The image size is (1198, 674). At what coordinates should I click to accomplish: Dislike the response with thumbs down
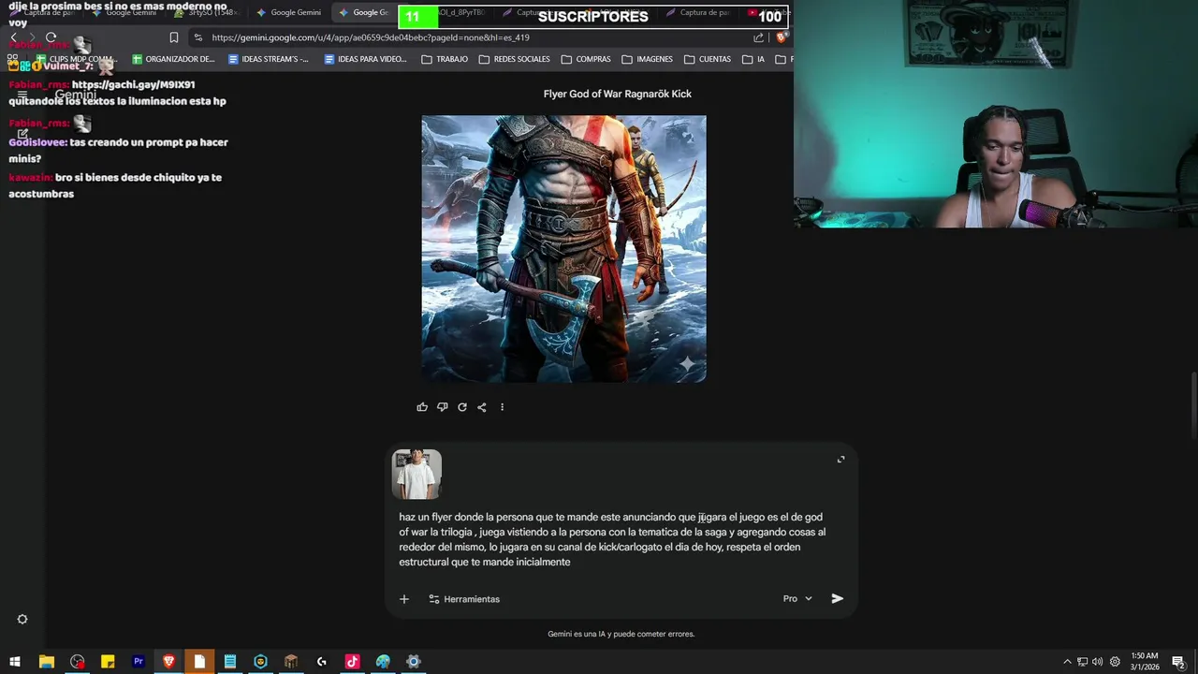442,407
